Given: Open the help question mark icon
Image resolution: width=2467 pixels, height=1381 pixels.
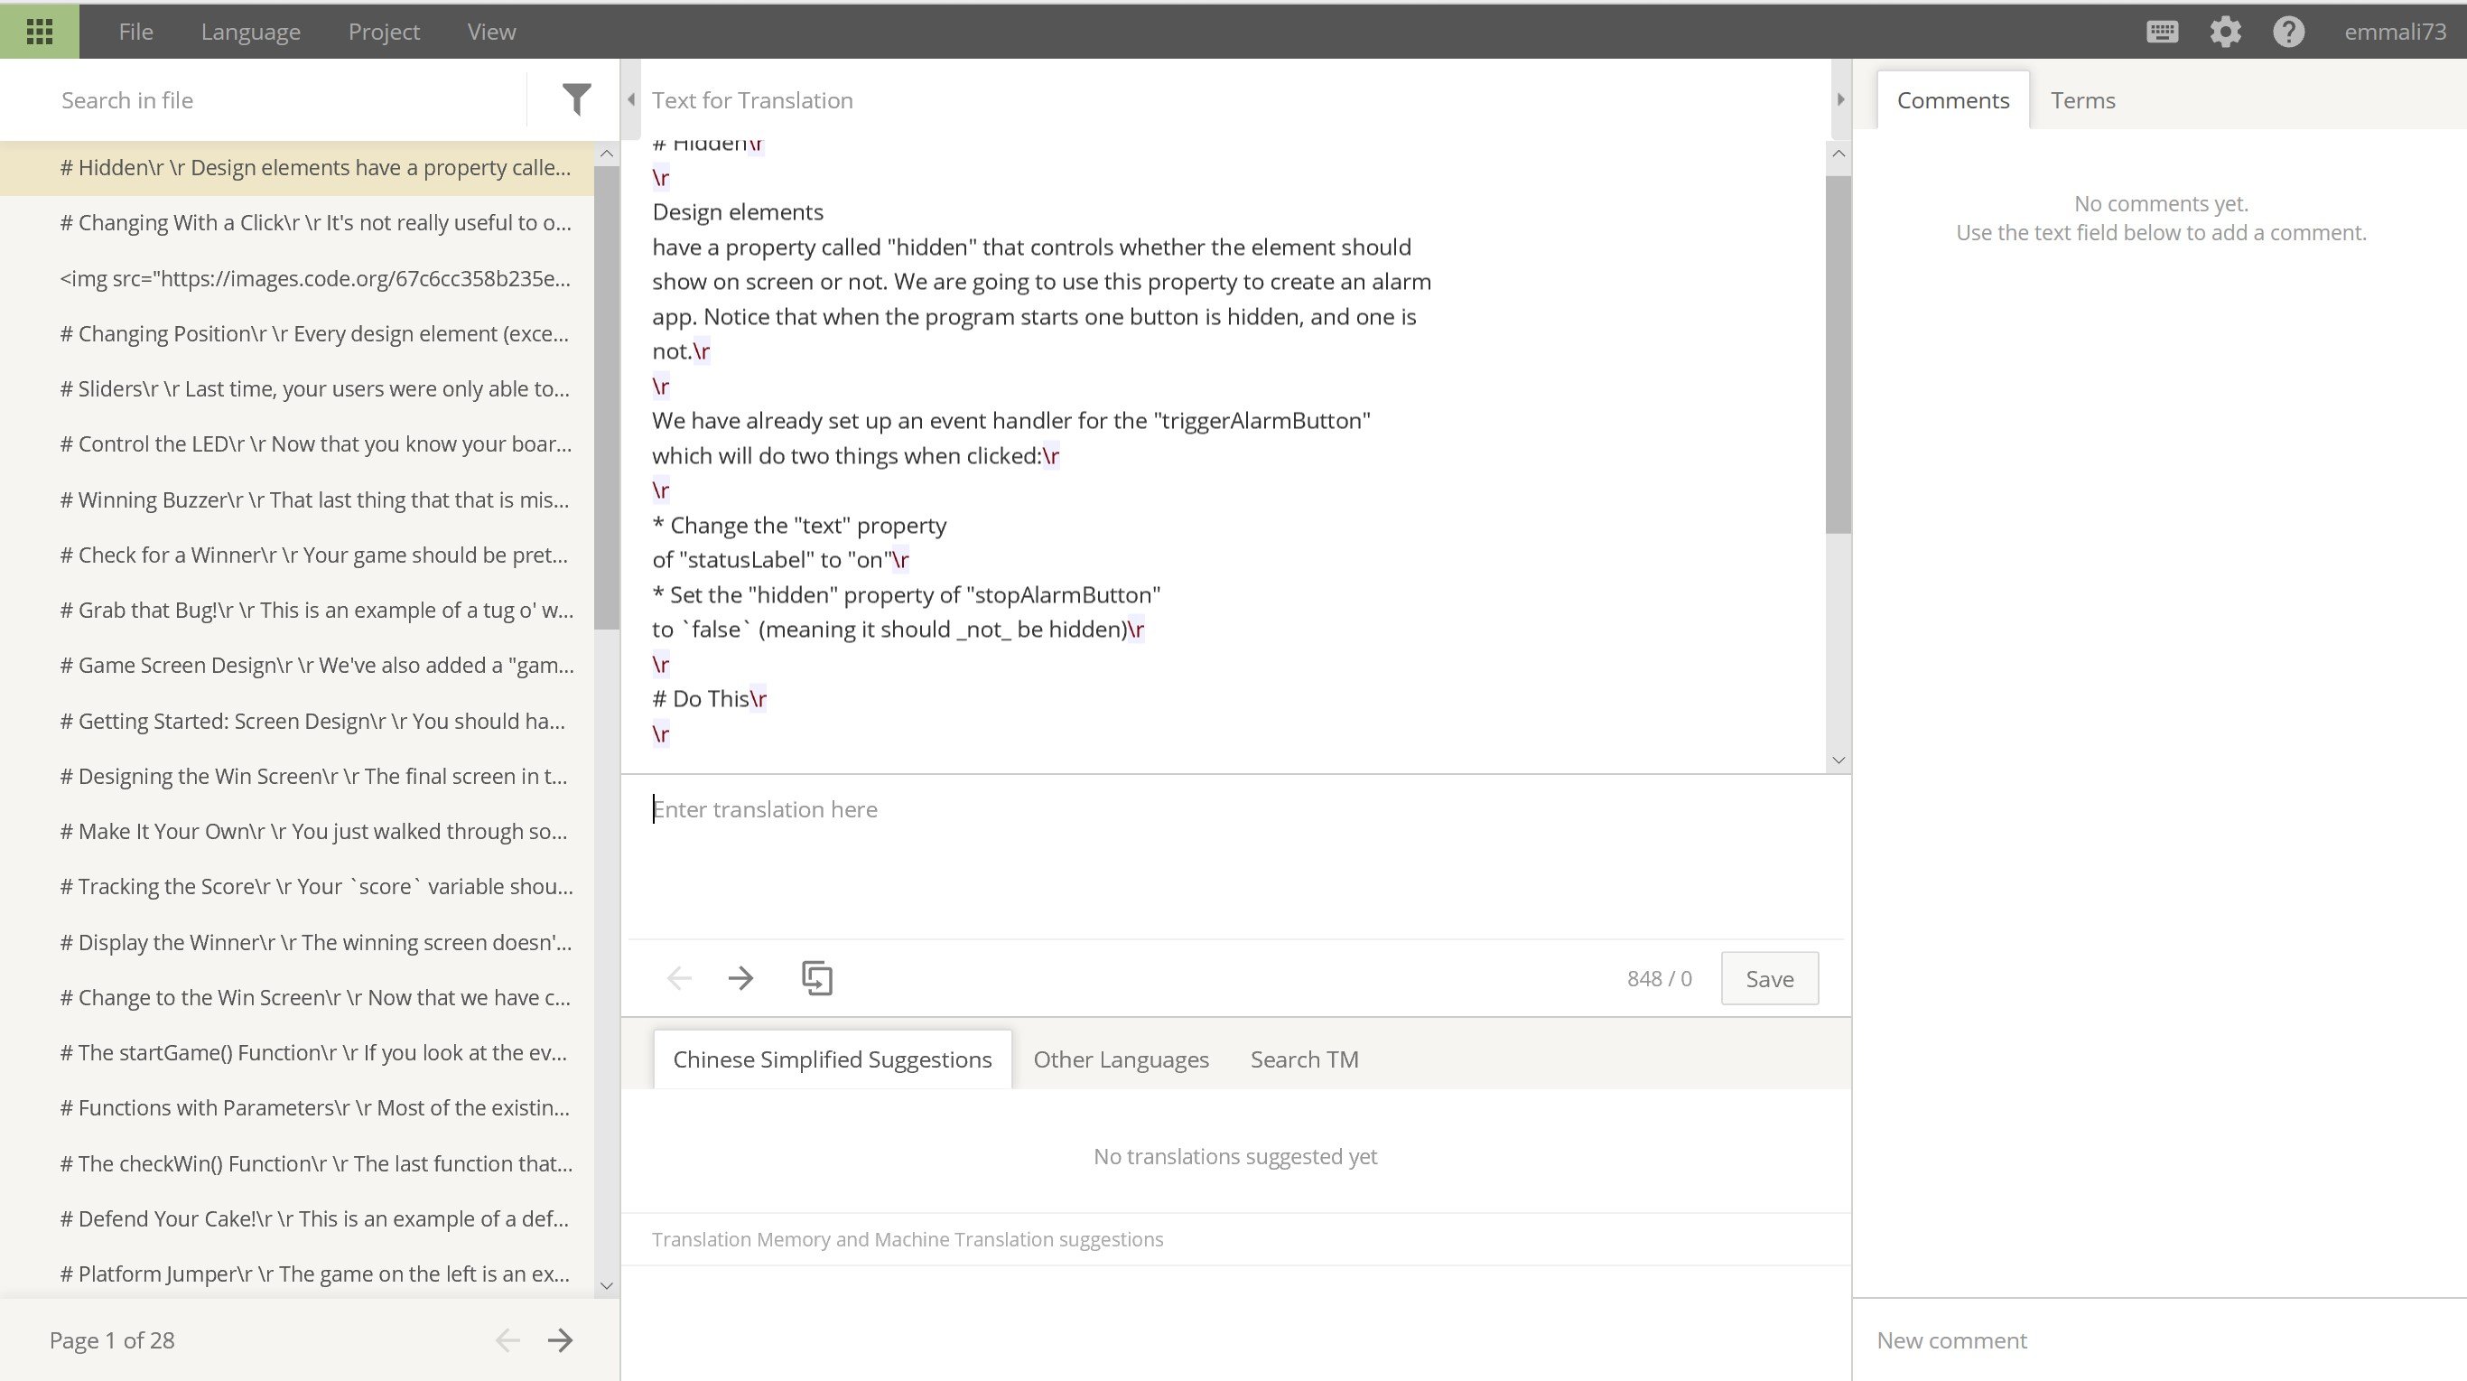Looking at the screenshot, I should [x=2289, y=32].
